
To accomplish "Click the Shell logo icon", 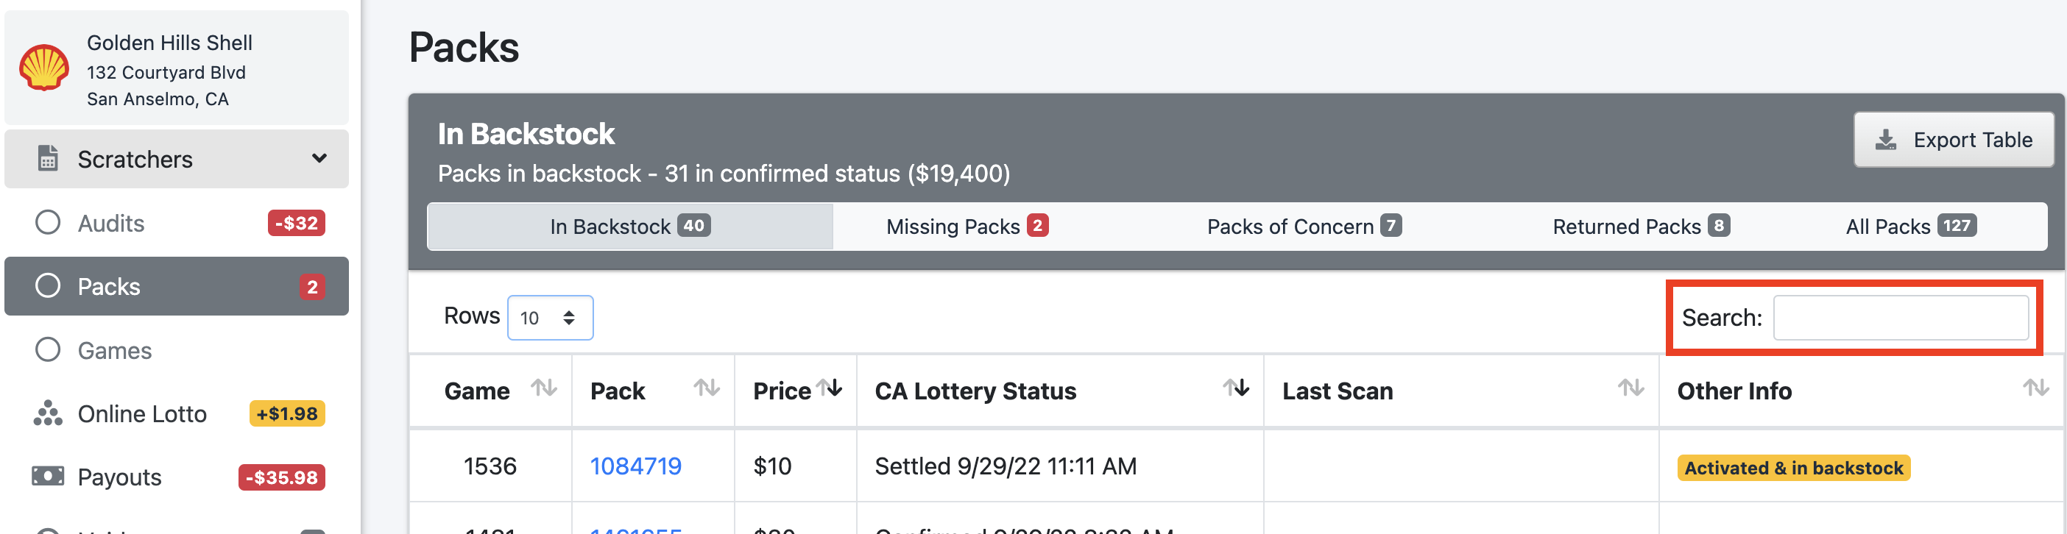I will [44, 68].
